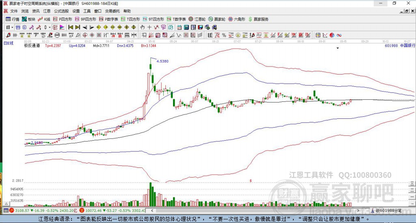Click the grid icon in status bar
The height and width of the screenshot is (223, 416).
coord(6,210)
